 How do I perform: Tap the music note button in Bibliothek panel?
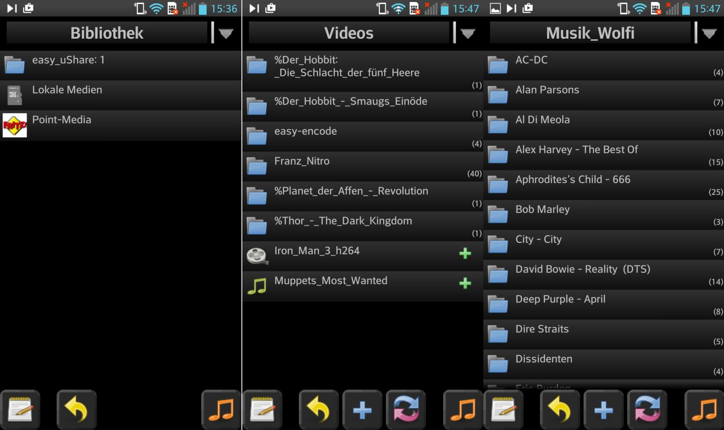[221, 410]
